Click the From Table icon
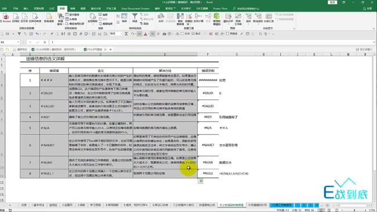Screen dimensions: 377x212 [x=71, y=19]
